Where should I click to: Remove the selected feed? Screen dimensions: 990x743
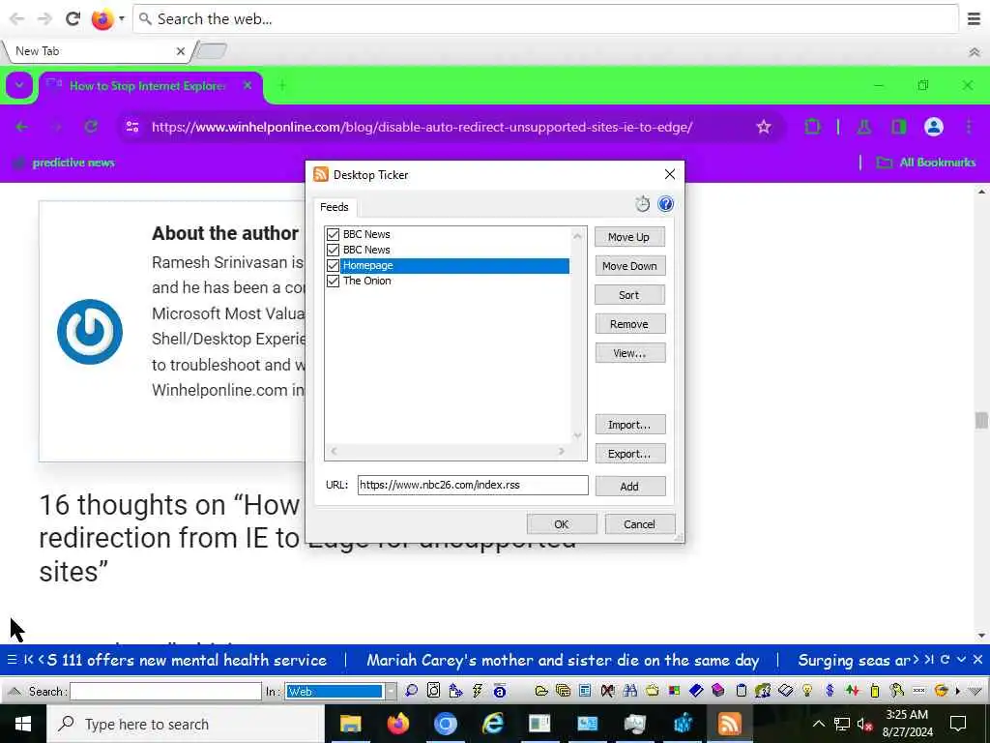tap(629, 324)
